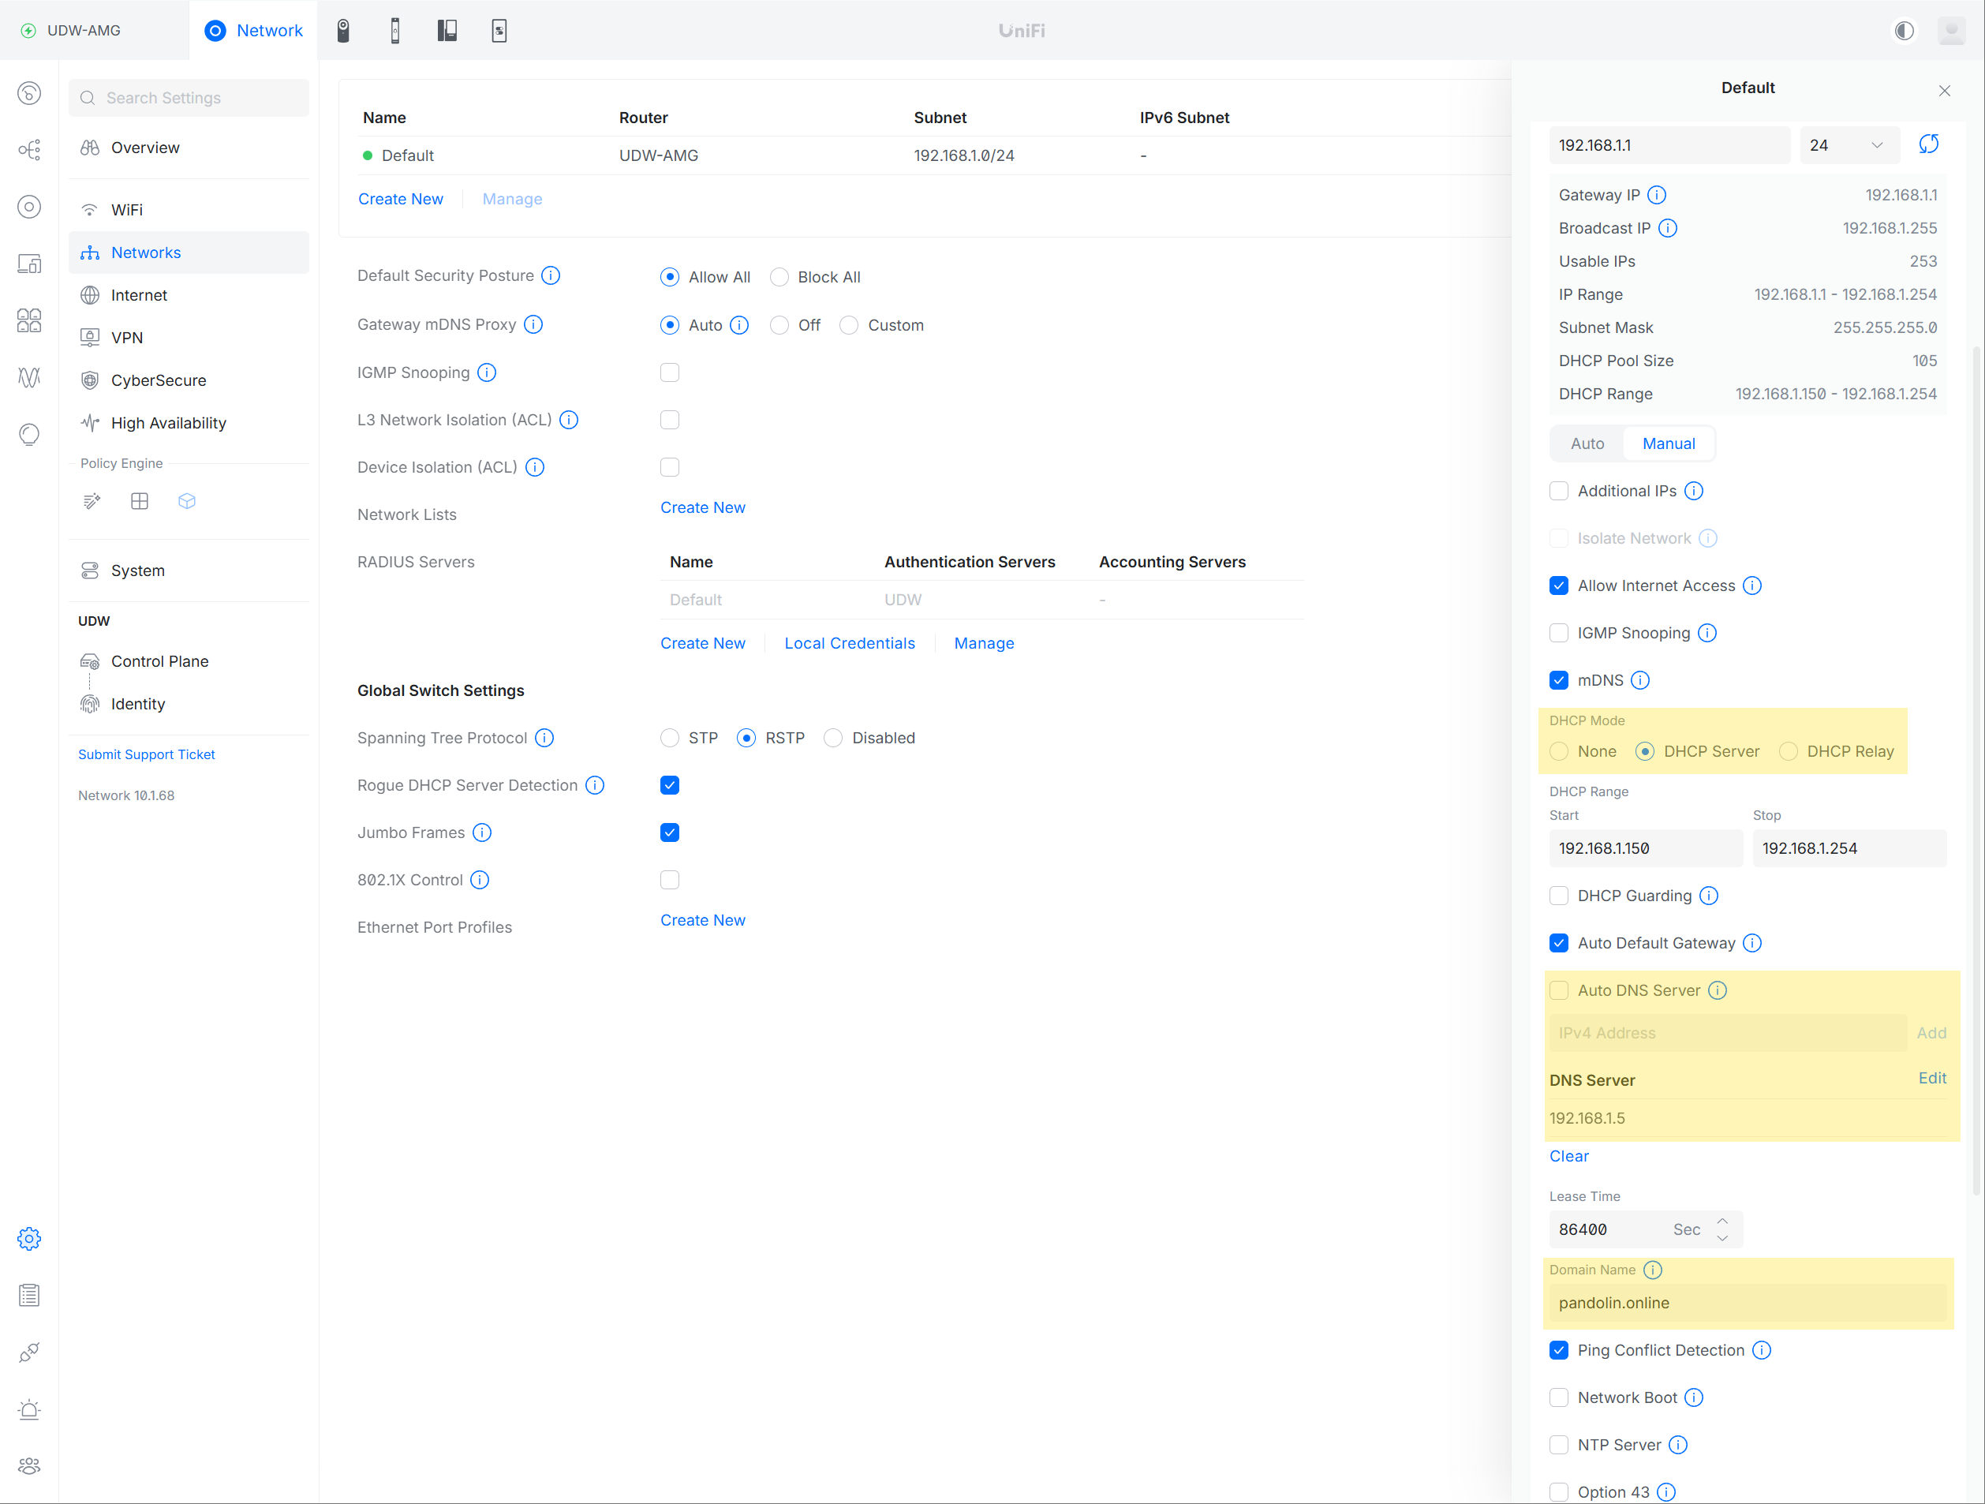Click the alarm siren icon in left rail
The width and height of the screenshot is (1985, 1504).
[x=28, y=1409]
